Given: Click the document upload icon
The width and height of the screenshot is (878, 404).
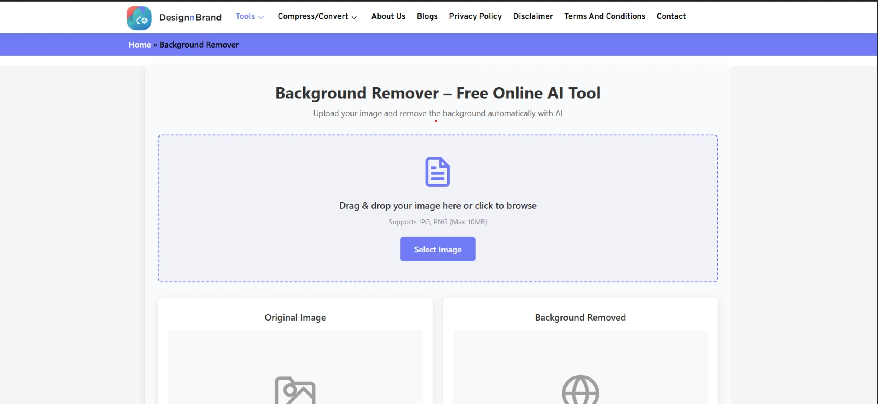Looking at the screenshot, I should point(437,172).
